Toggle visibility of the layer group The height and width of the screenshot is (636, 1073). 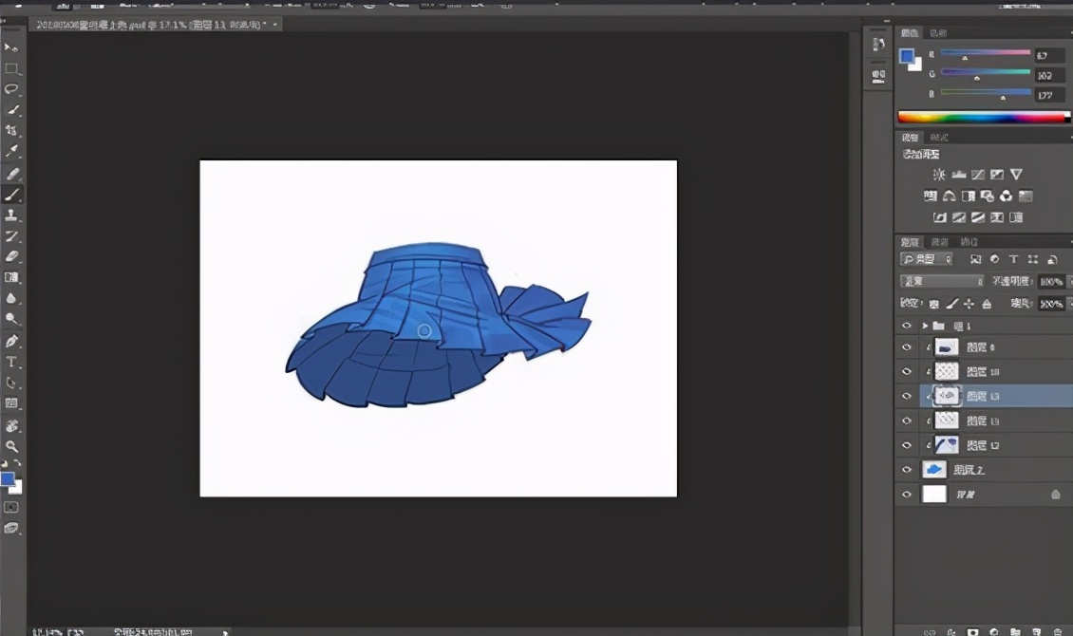click(x=907, y=326)
